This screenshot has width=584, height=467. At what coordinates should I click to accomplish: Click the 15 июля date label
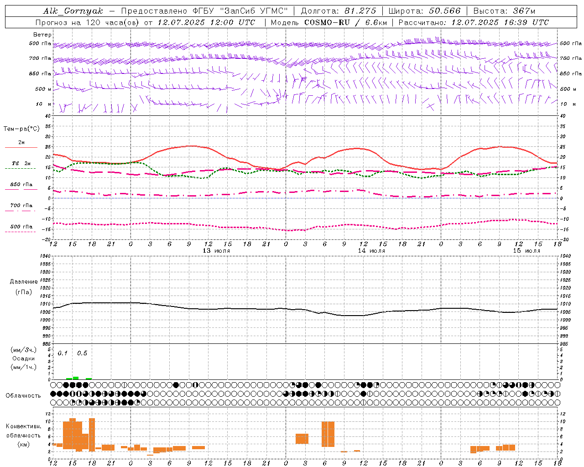click(527, 251)
